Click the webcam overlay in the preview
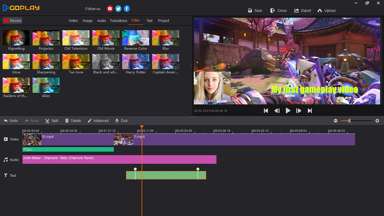Screen dimensions: 384x216 click(x=212, y=86)
